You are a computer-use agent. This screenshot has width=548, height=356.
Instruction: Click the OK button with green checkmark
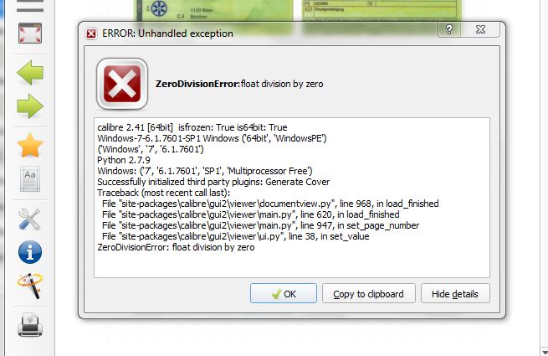click(x=284, y=294)
